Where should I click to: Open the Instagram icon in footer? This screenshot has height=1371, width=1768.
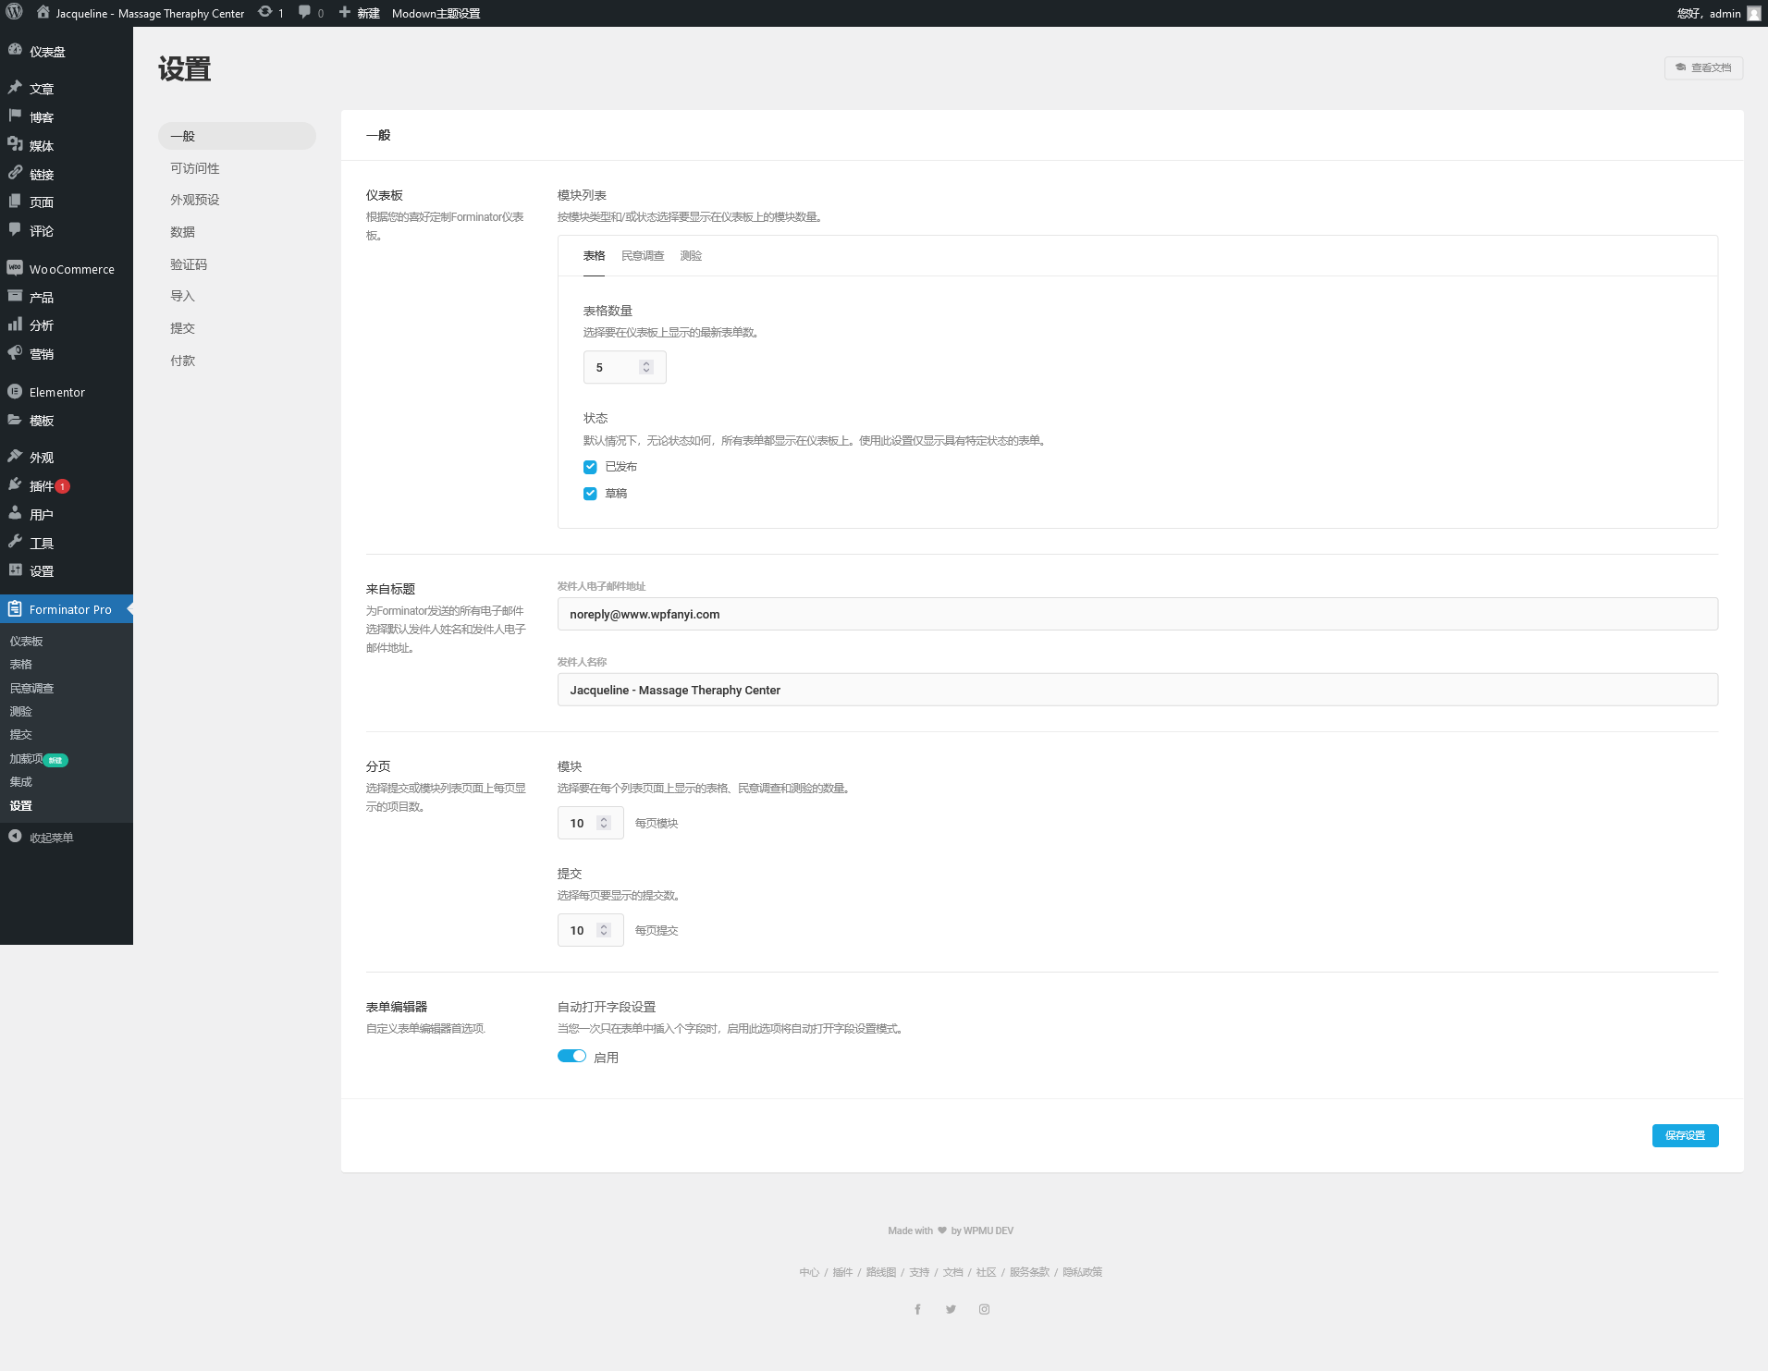pyautogui.click(x=984, y=1309)
